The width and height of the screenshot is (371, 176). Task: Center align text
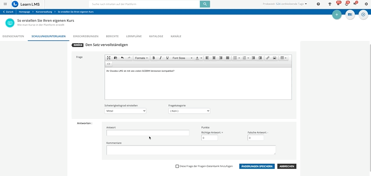[214, 58]
